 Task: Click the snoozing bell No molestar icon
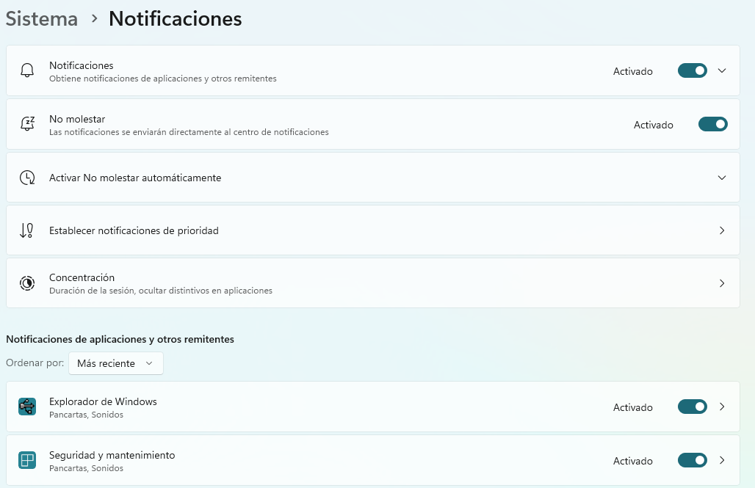pyautogui.click(x=27, y=124)
